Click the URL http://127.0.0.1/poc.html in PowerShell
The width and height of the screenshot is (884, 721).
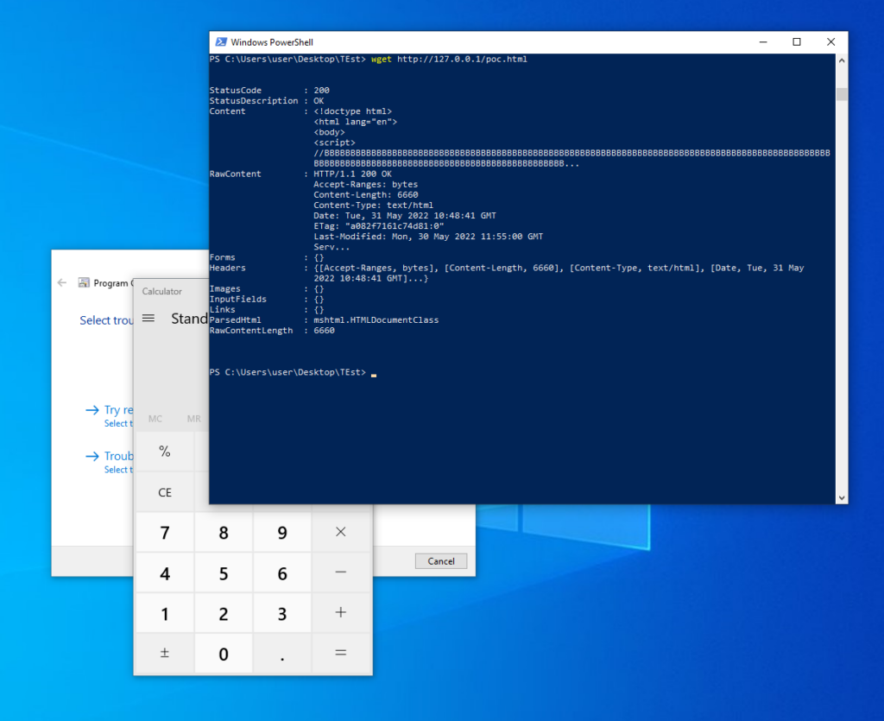[462, 60]
